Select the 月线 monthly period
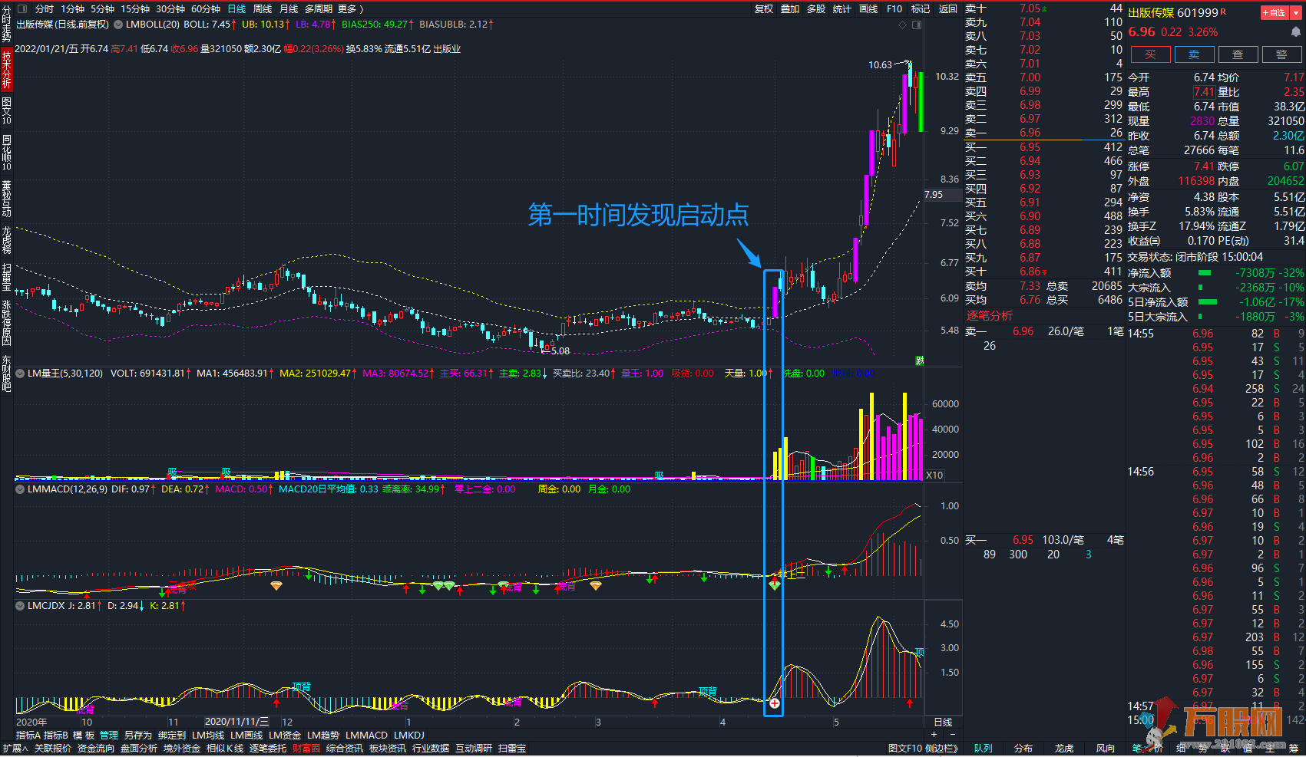The image size is (1306, 757). click(289, 9)
